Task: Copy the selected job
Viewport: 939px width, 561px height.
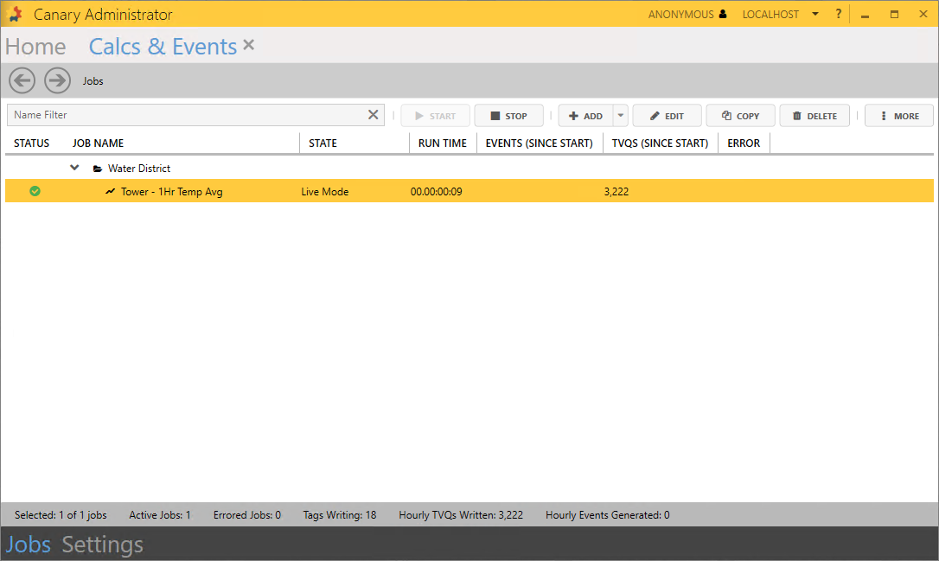Action: coord(740,116)
